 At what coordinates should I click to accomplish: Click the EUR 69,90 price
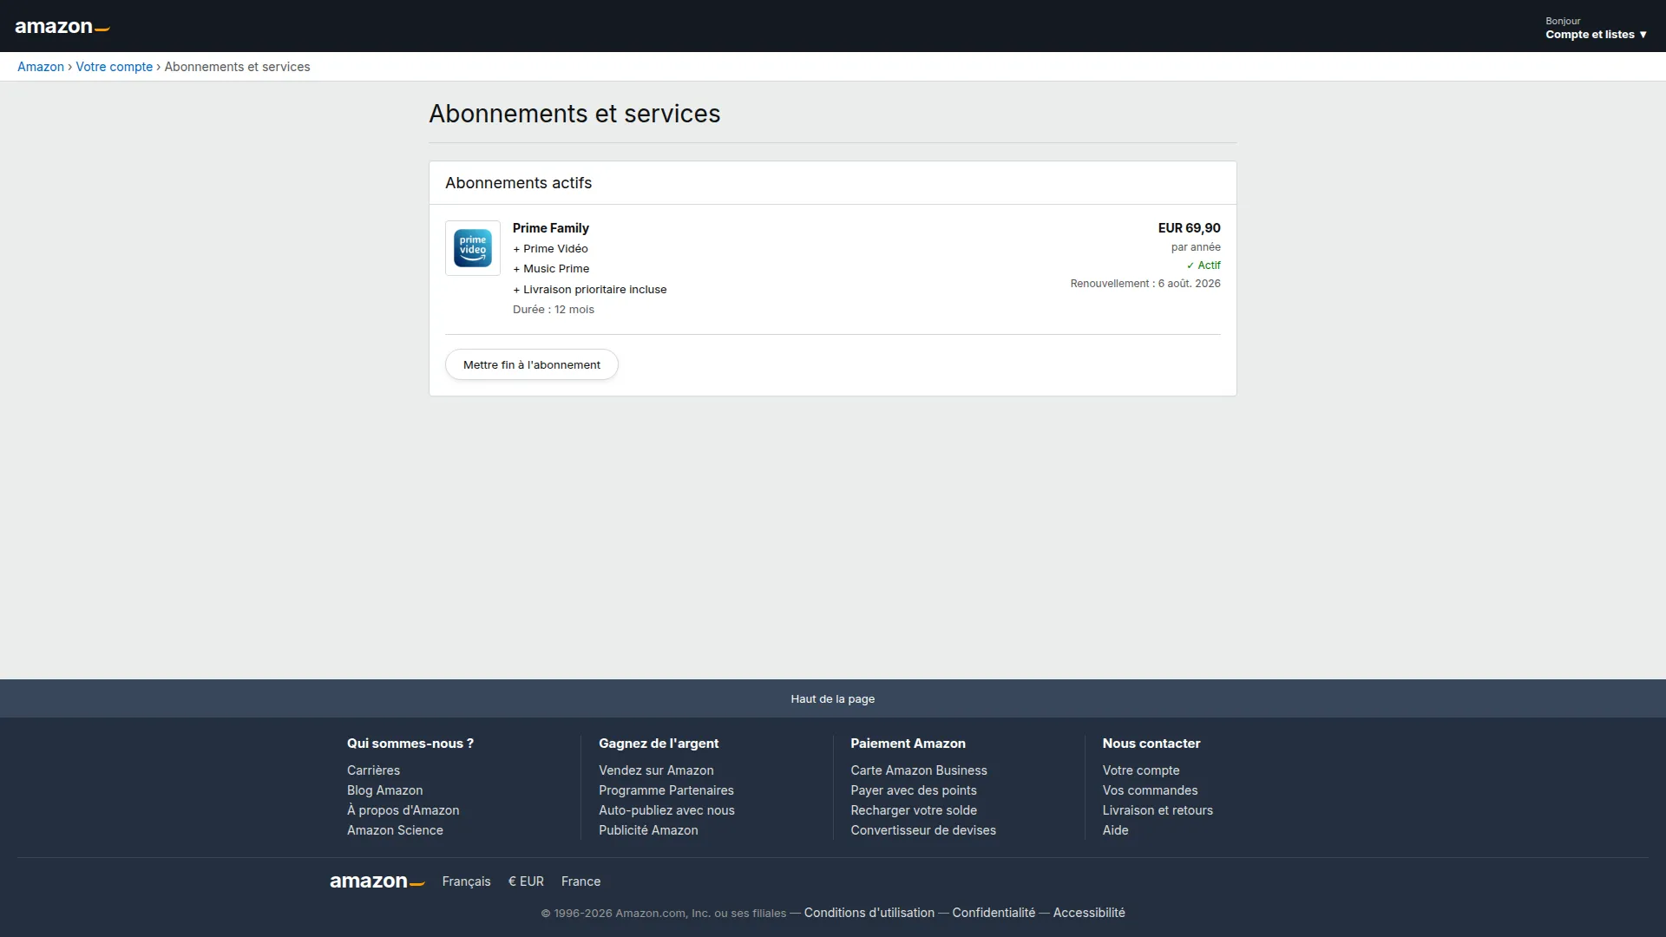(1189, 228)
